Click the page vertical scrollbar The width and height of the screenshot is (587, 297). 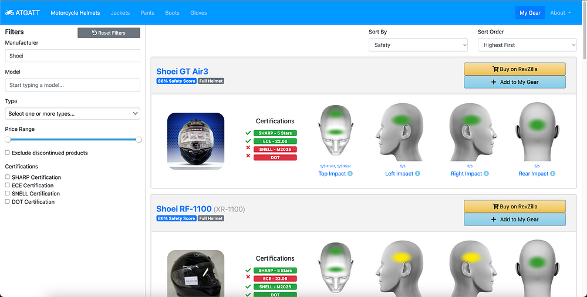585,30
